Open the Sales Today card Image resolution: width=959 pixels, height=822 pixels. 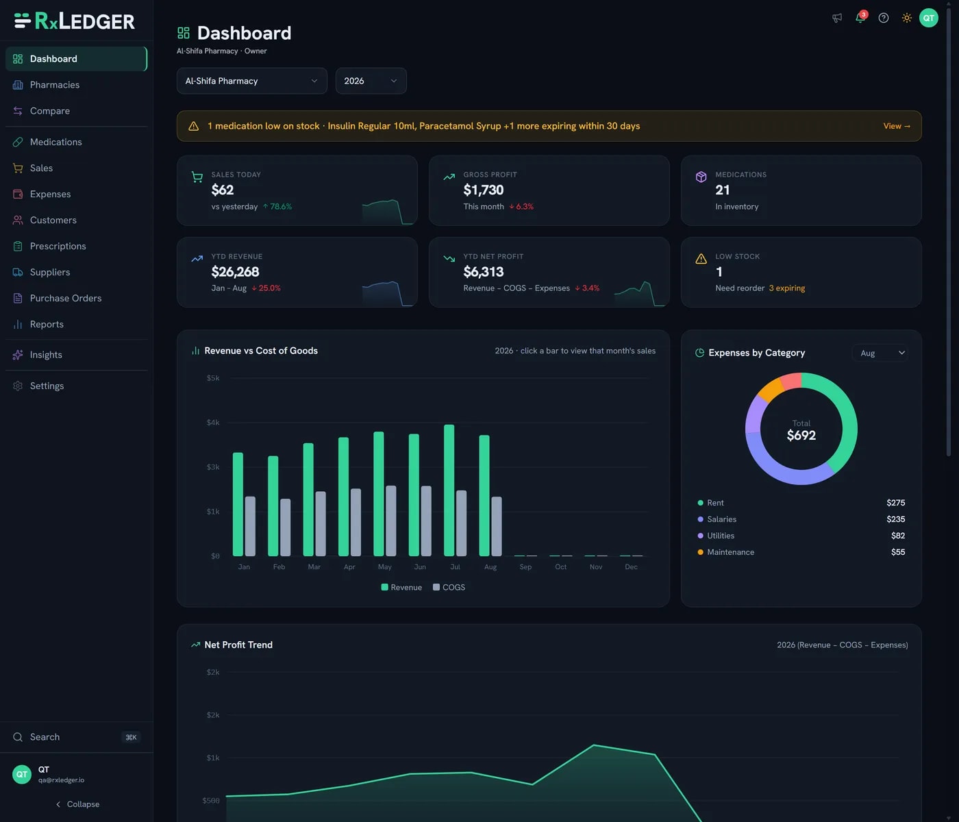click(297, 190)
